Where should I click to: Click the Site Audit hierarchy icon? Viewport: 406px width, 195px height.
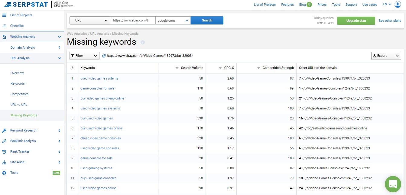[x=4, y=162]
